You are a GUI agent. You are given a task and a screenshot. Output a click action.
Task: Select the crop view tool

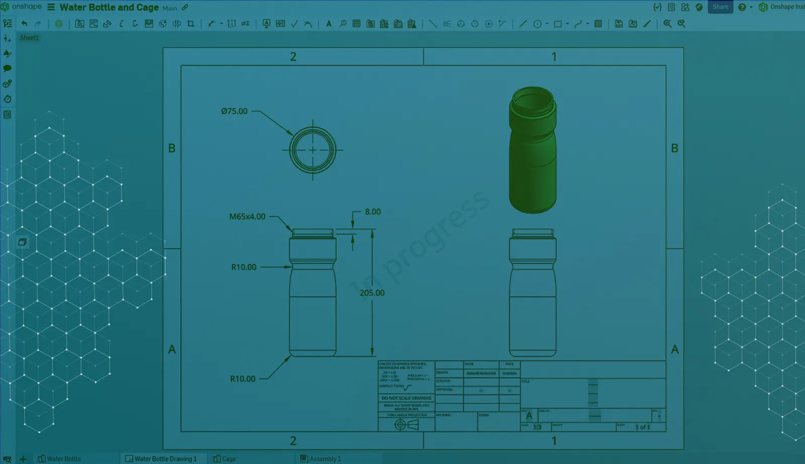tap(191, 24)
